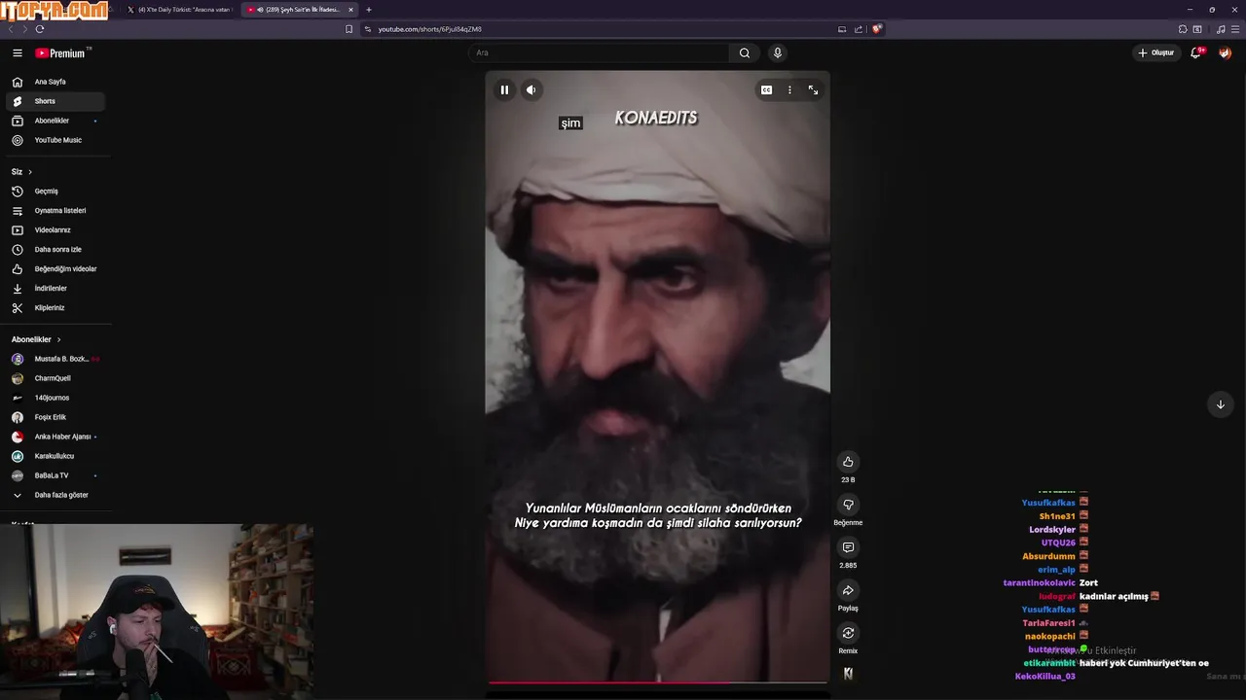1246x700 pixels.
Task: Open the Short's three-dot options menu
Action: tap(789, 89)
